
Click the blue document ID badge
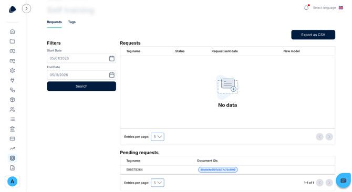(218, 170)
